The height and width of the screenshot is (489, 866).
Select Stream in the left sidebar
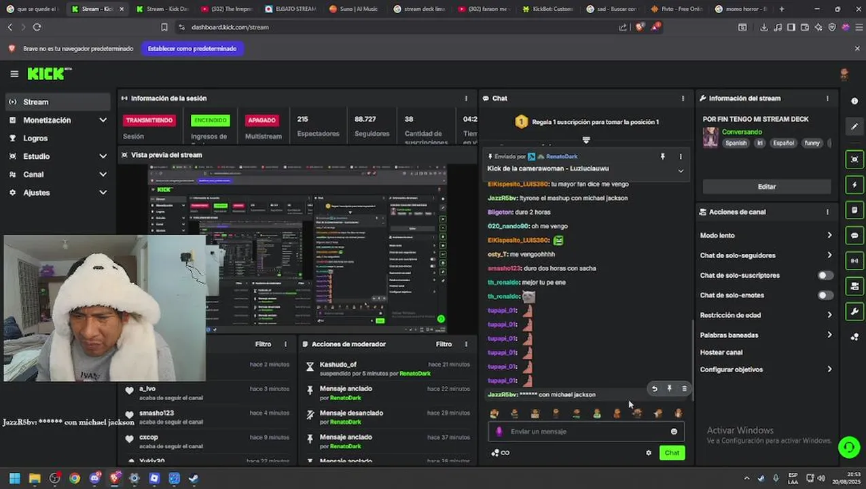tap(57, 102)
